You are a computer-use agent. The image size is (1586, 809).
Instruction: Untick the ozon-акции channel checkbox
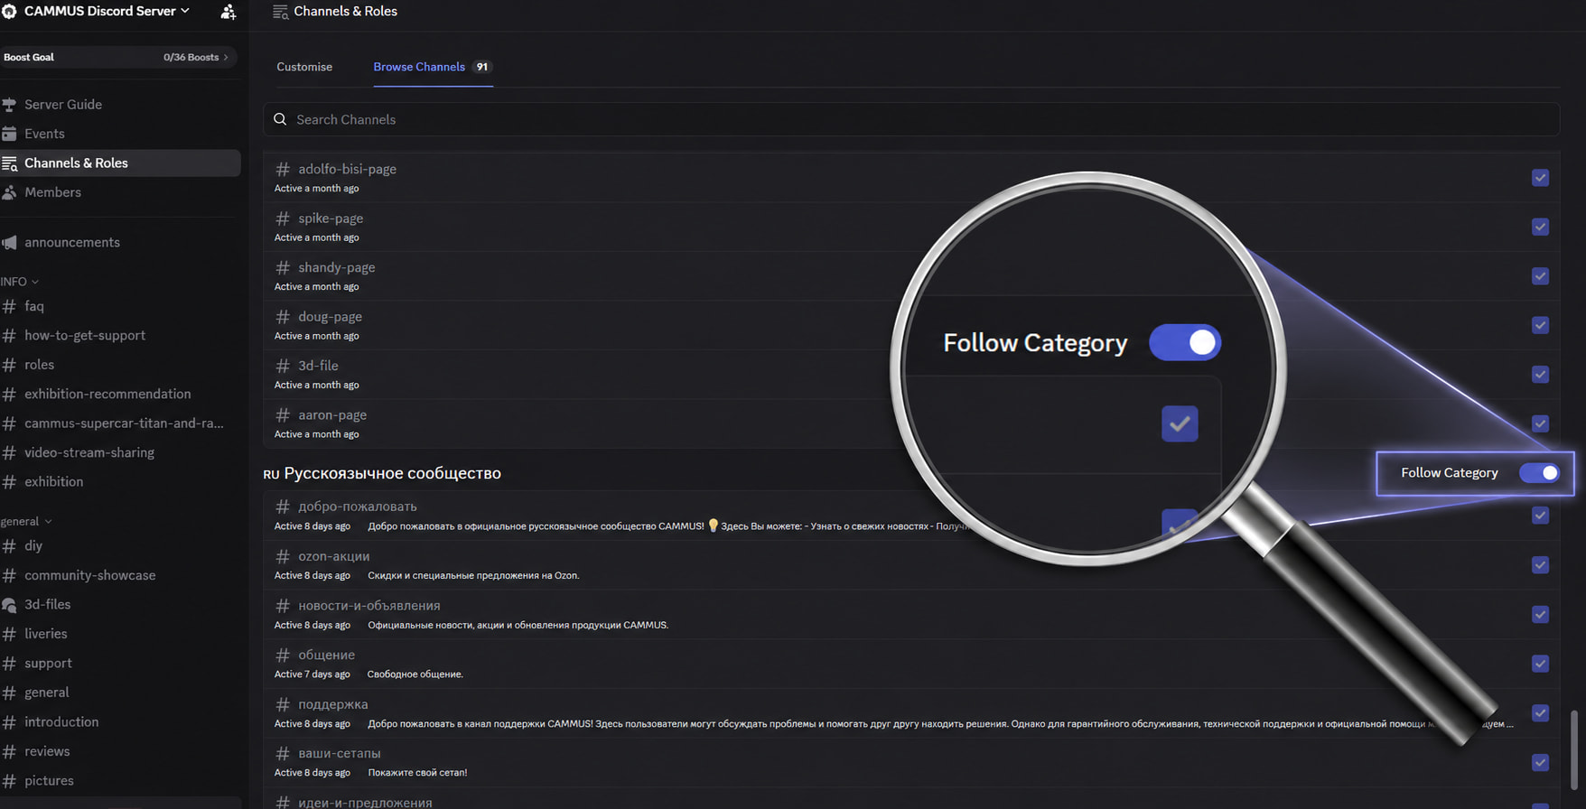point(1540,565)
